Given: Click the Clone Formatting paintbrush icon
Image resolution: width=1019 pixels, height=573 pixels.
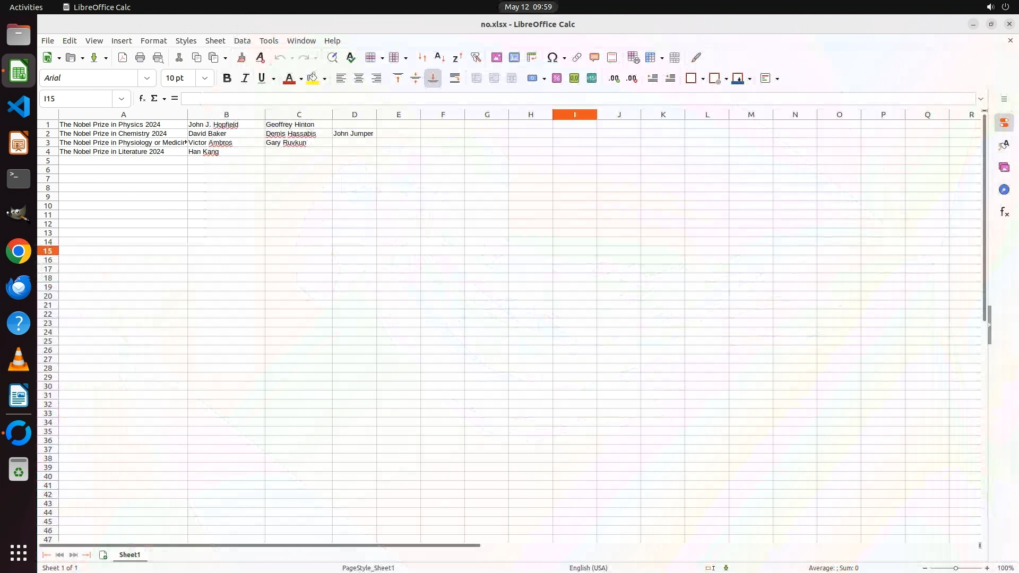Looking at the screenshot, I should 241,57.
